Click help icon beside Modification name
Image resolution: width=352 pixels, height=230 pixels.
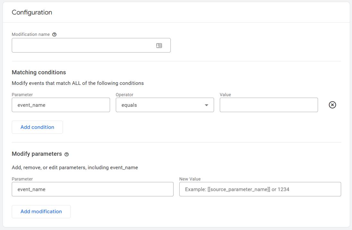tap(54, 35)
